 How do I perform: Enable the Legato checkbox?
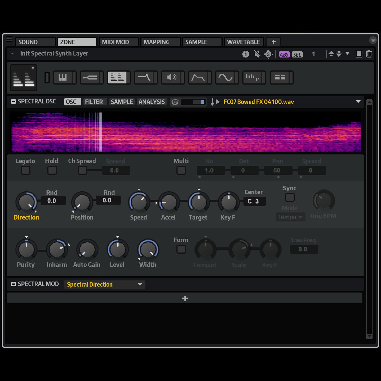[x=26, y=170]
